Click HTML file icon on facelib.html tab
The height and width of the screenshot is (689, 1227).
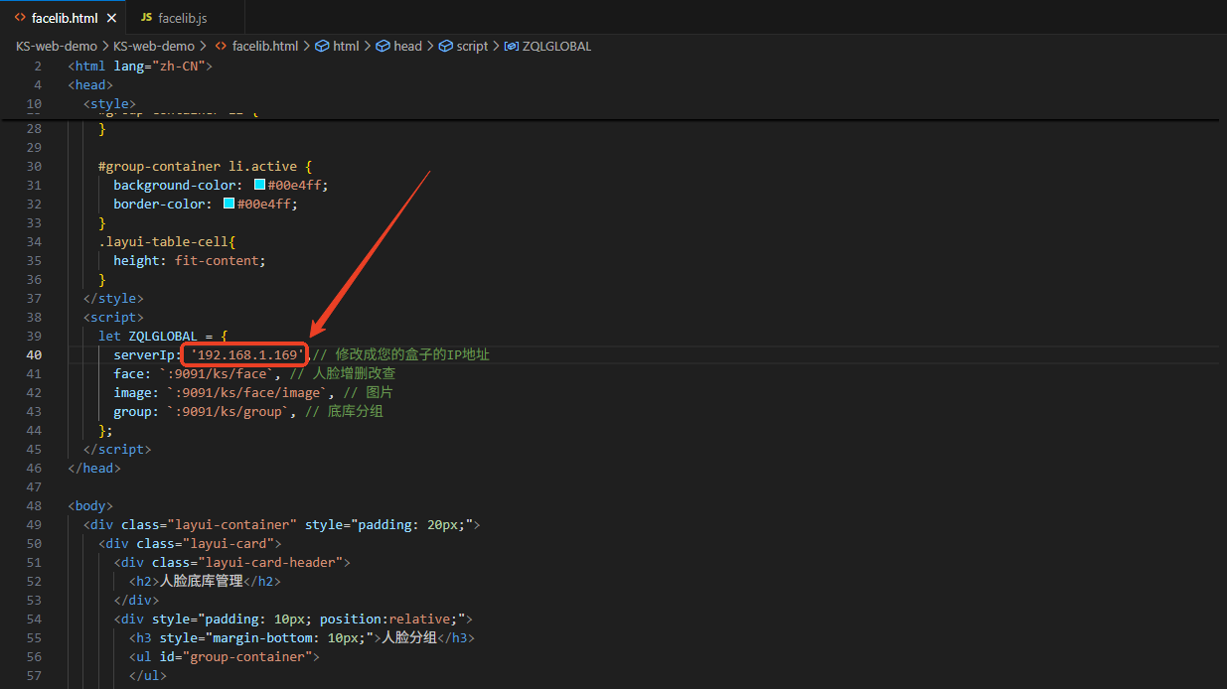click(20, 18)
